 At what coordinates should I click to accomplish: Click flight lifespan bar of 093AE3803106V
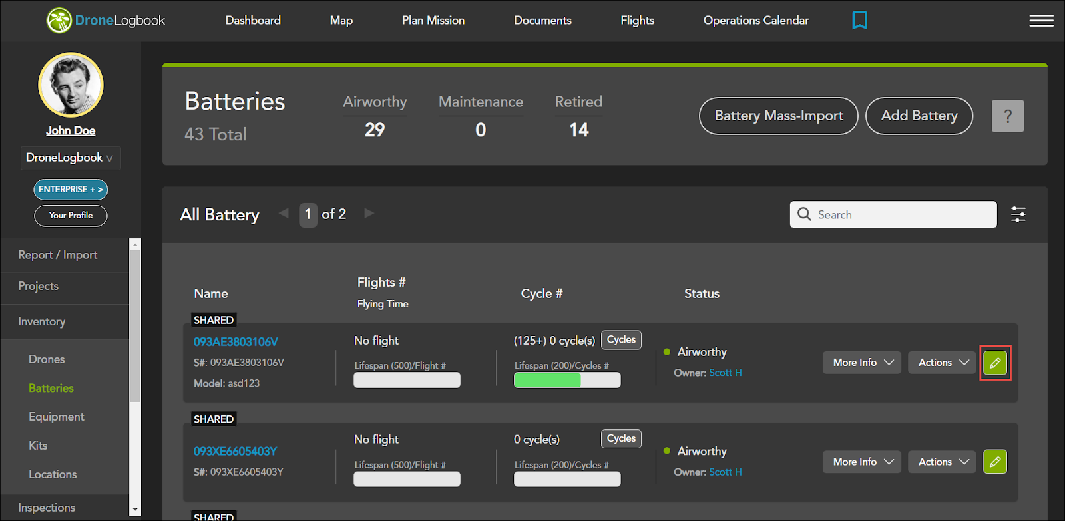tap(407, 380)
